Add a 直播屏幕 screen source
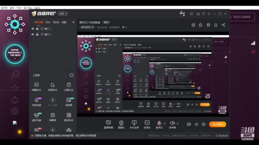Image resolution: width=259 pixels, height=145 pixels. [108, 124]
